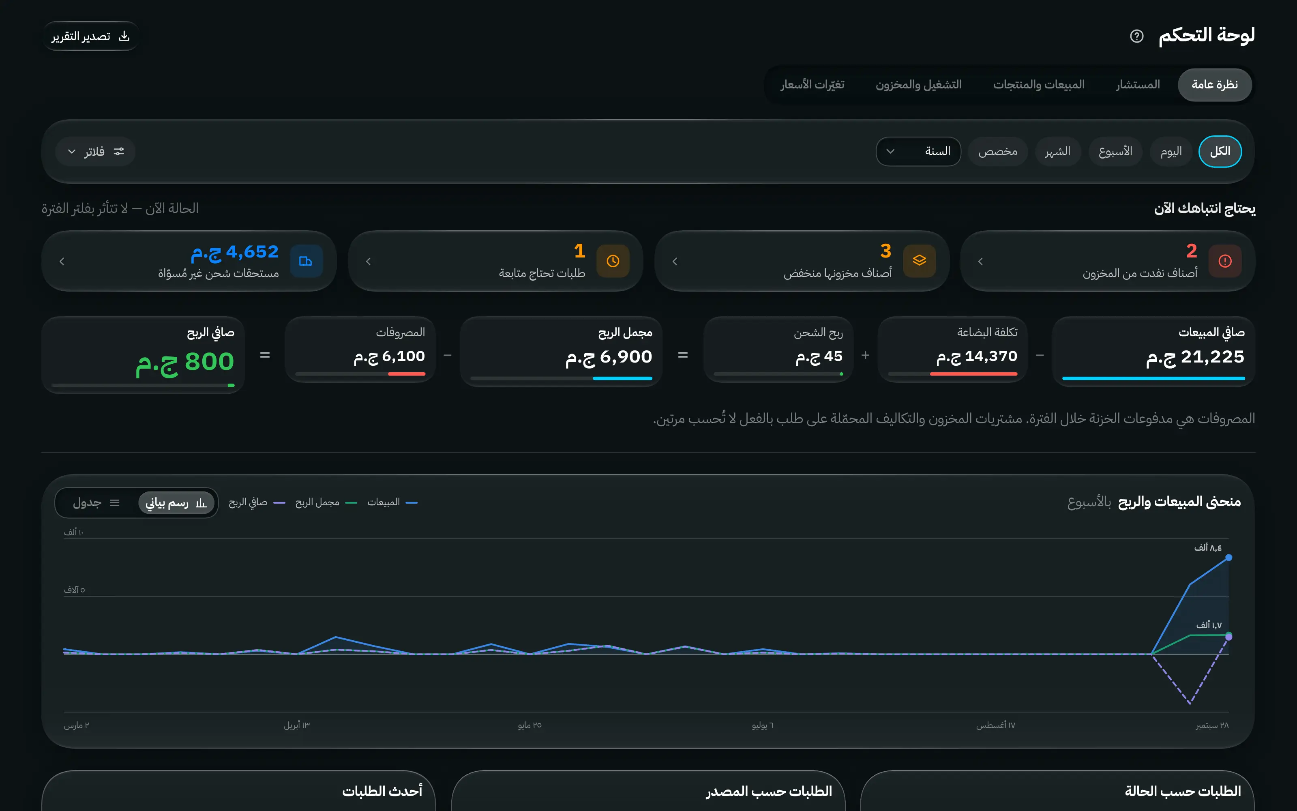Click the cyan progress bar under صافي المبيعات
This screenshot has height=811, width=1297.
point(1153,378)
